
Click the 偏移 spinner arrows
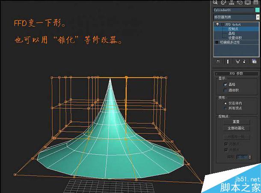[250, 157]
